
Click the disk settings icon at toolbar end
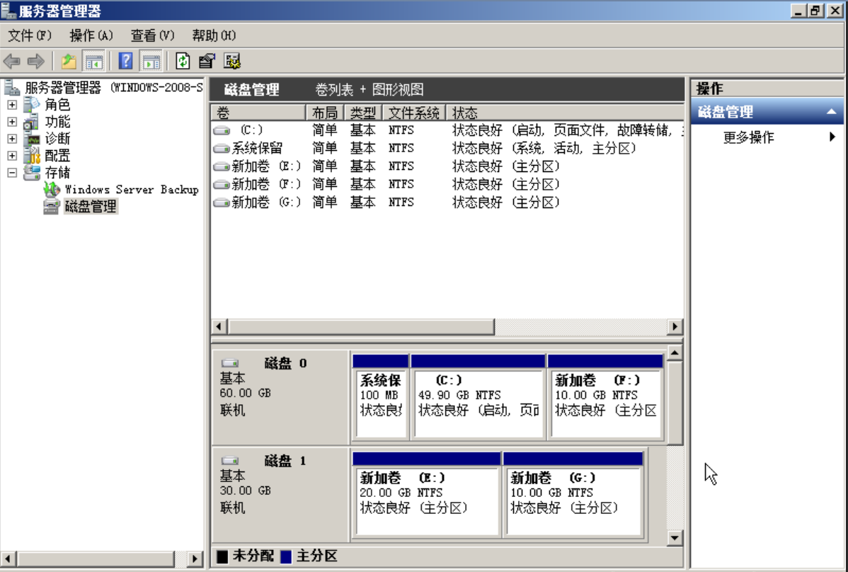[232, 62]
